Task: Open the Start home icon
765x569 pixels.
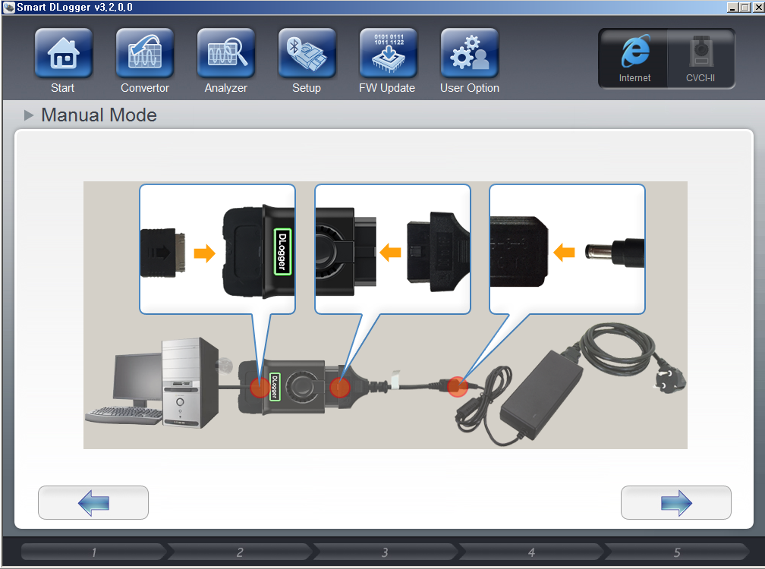Action: click(x=64, y=52)
